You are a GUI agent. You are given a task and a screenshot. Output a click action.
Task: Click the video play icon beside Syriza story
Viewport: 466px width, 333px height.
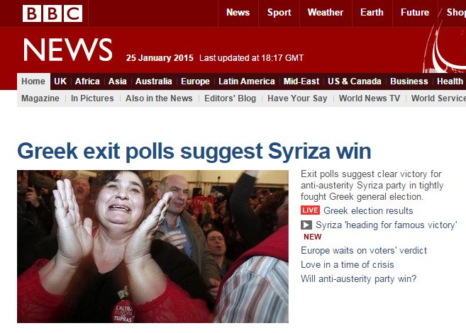point(306,225)
